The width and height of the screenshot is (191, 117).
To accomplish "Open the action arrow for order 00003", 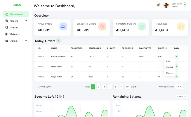I will [176, 77].
